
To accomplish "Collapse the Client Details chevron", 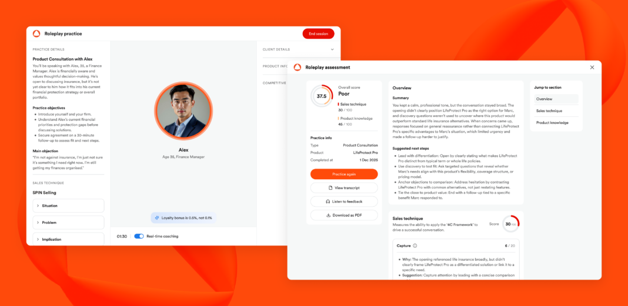I will tap(332, 49).
